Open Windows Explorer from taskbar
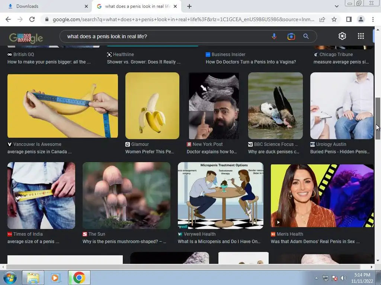381x285 pixels. pyautogui.click(x=33, y=278)
